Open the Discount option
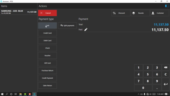170x96 pixels. point(121,13)
